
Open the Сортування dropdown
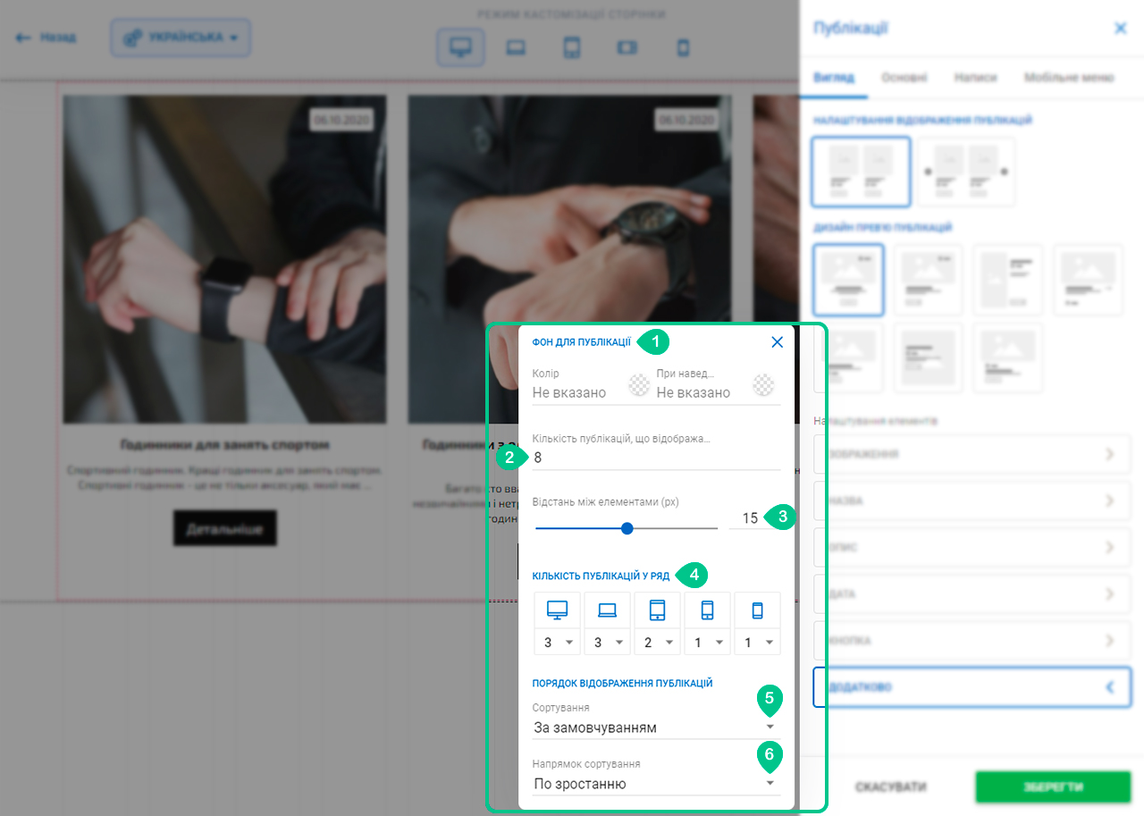[656, 728]
